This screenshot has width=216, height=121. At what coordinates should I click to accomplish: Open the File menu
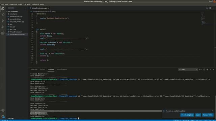(2, 4)
